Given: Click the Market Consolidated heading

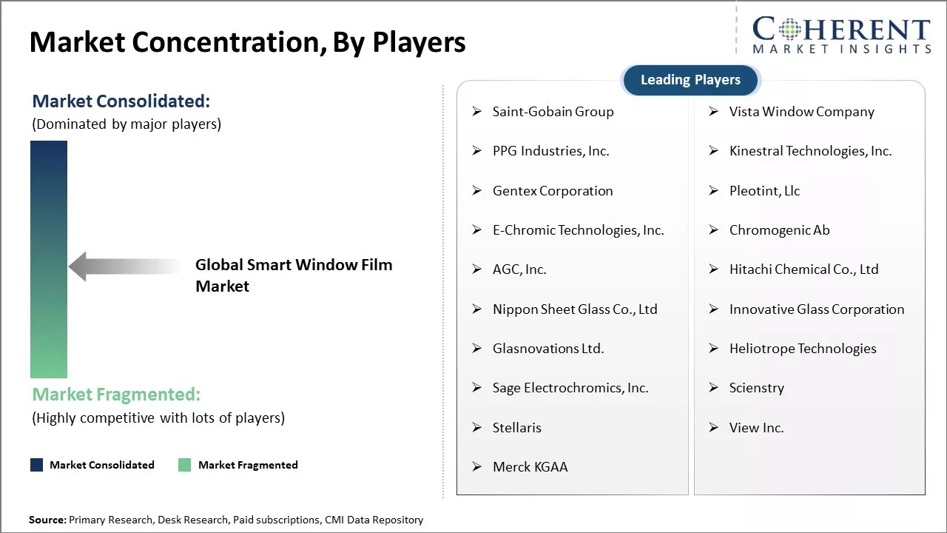Looking at the screenshot, I should point(121,101).
